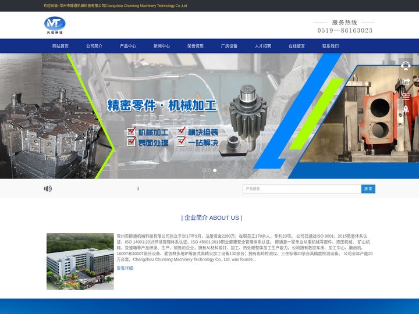419x314 pixels.
Task: Click 表面处理 checkmark item in banner
Action: 148,142
